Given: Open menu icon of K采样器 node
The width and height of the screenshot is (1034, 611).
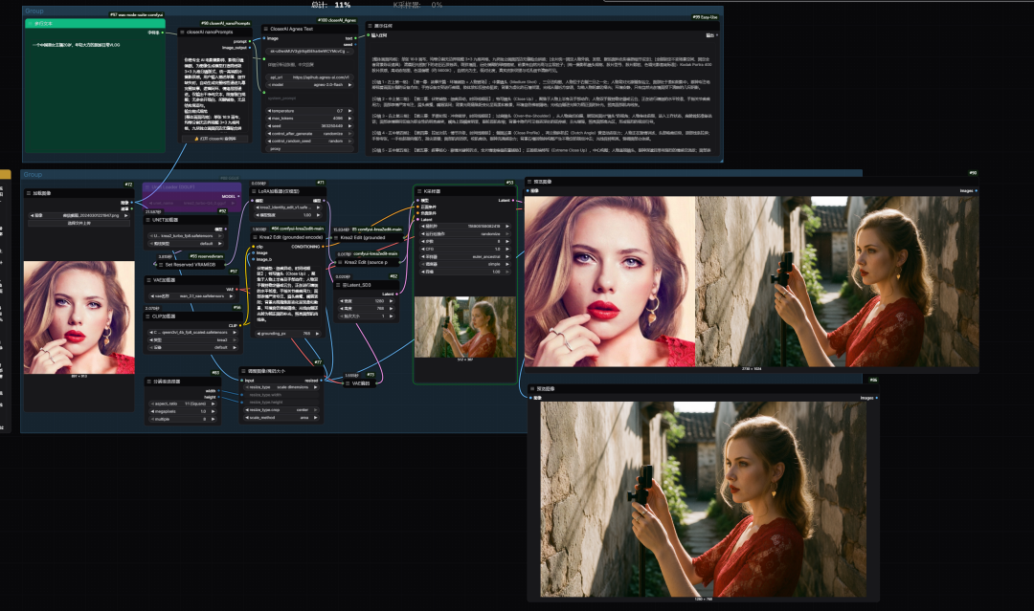Looking at the screenshot, I should pyautogui.click(x=418, y=191).
